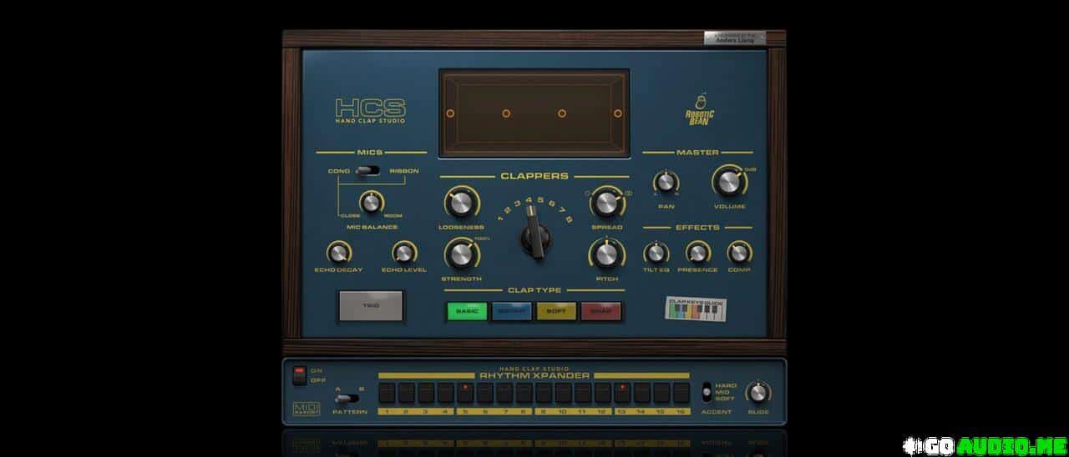
Task: Select the blue clap type button
Action: tap(512, 311)
